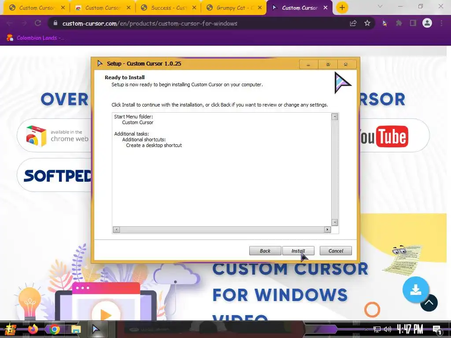Open the network tray icon

tap(377, 329)
